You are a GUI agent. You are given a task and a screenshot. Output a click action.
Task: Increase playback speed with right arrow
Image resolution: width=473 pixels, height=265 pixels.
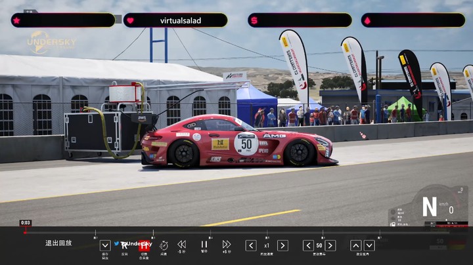282,246
